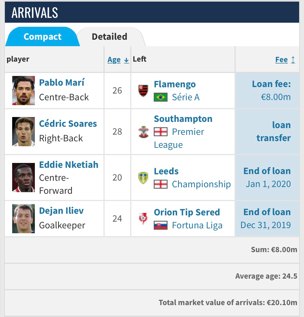Open the Fortuna Liga league link
Viewport: 304px width, 317px height.
(197, 225)
